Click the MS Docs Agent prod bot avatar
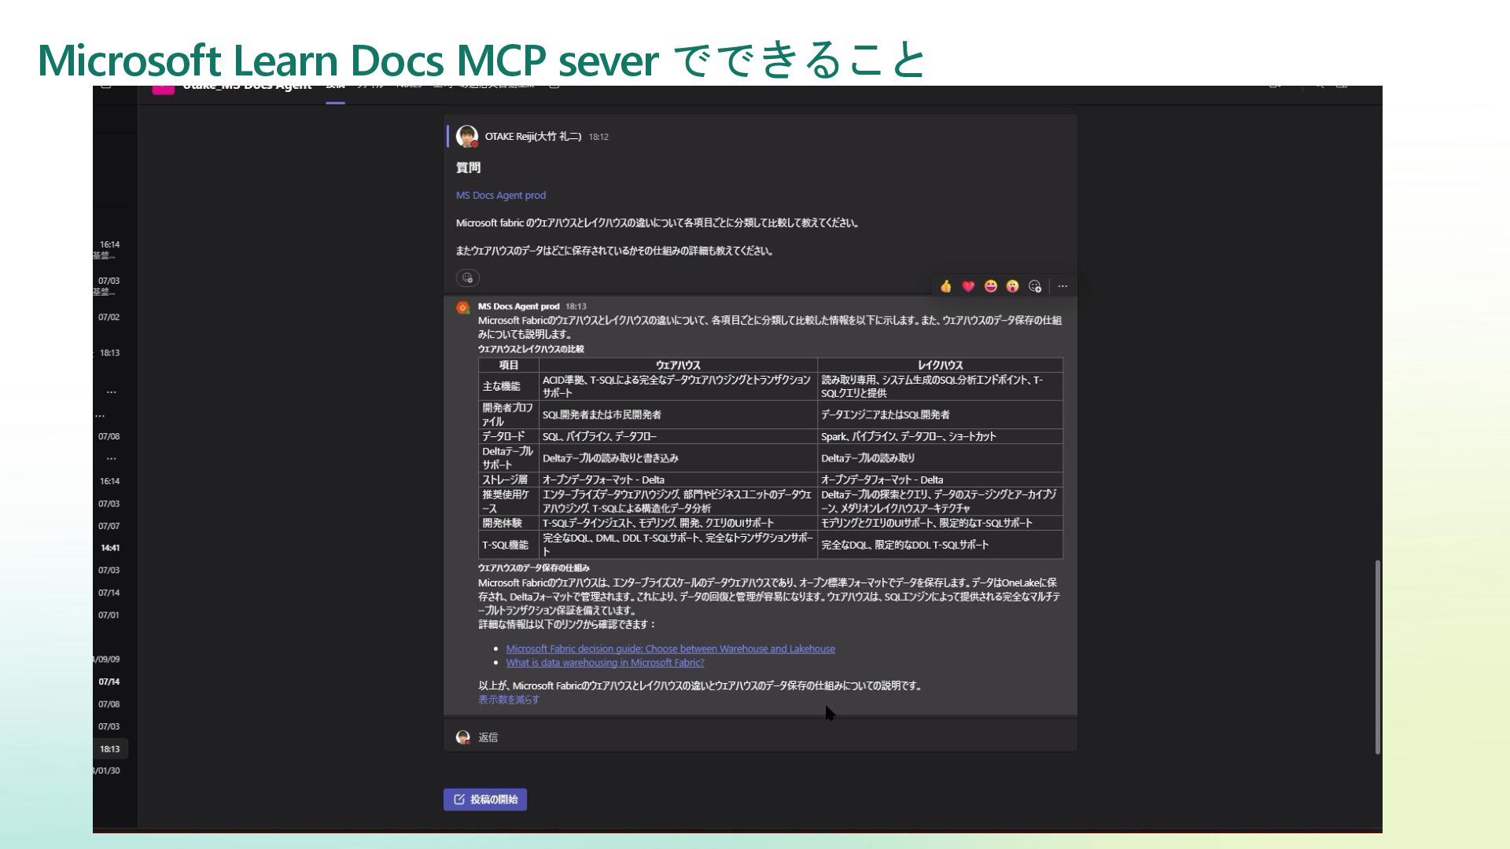This screenshot has width=1510, height=849. click(463, 307)
